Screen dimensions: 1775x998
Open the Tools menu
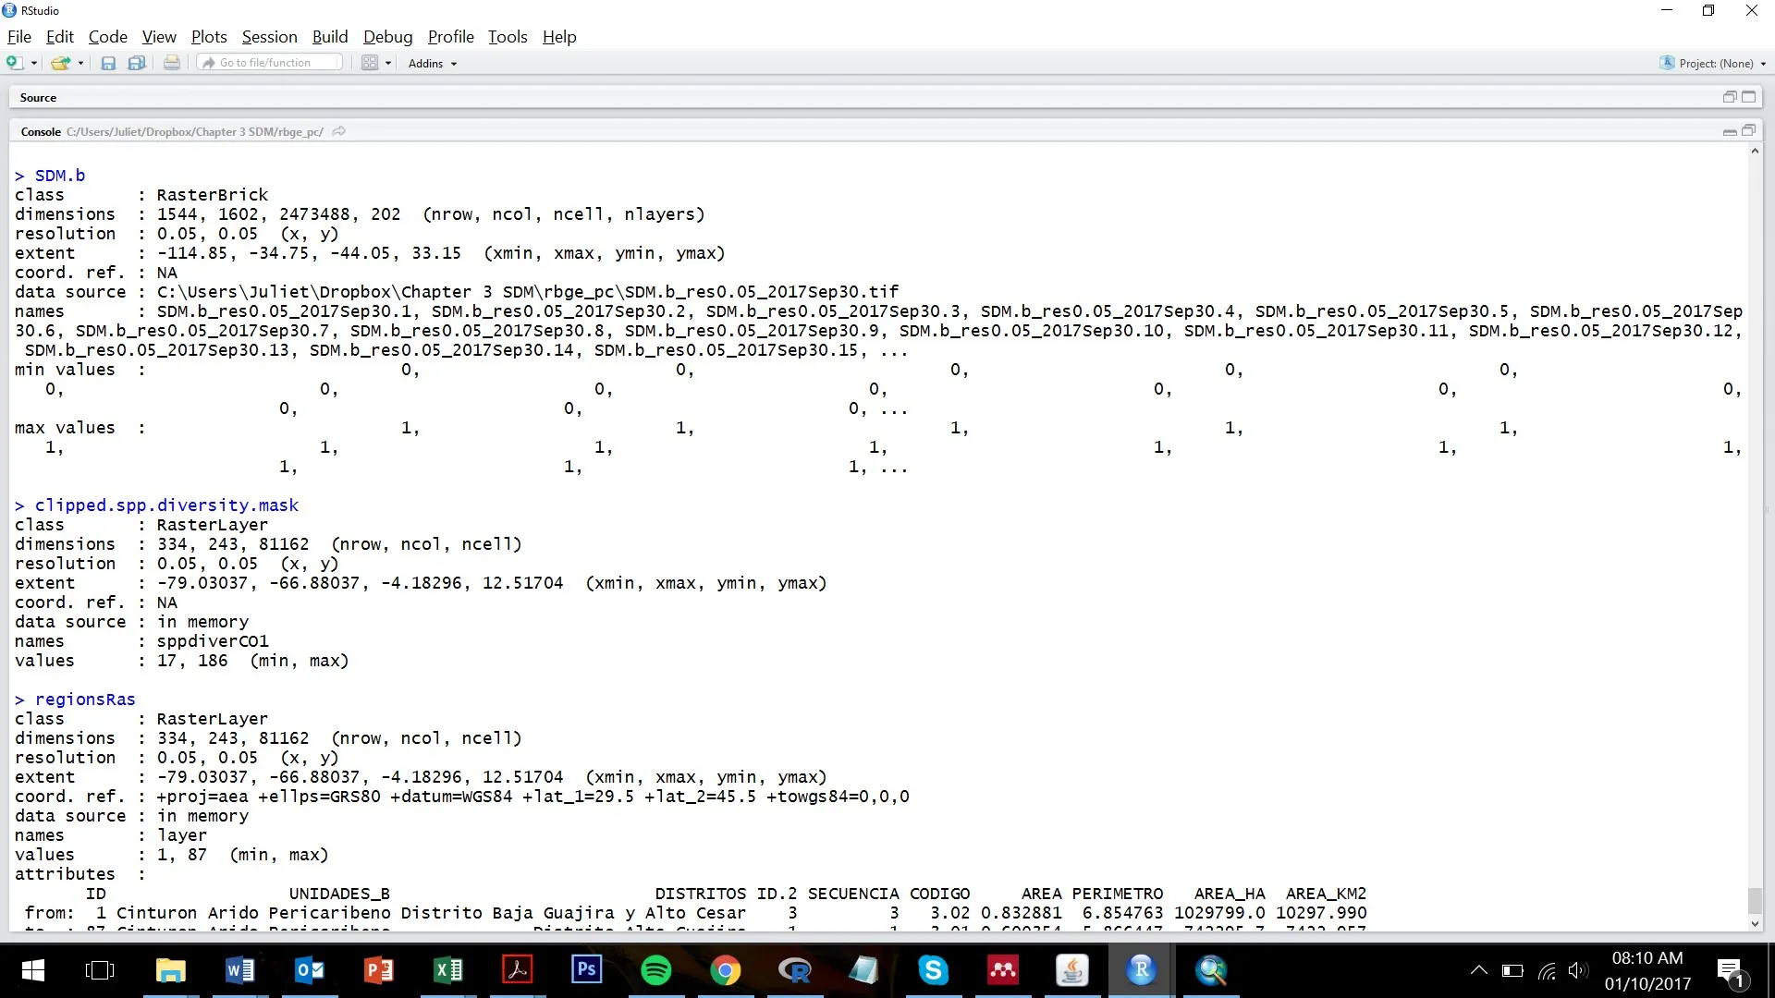(508, 37)
